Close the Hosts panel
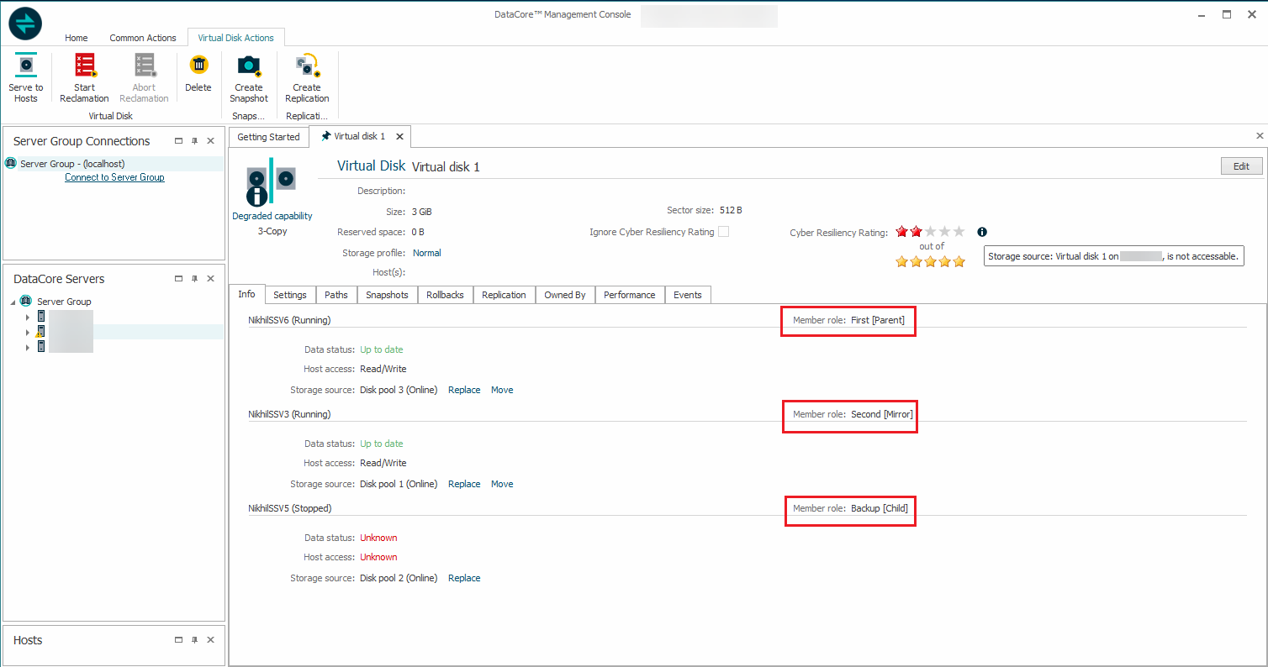1268x667 pixels. [210, 640]
